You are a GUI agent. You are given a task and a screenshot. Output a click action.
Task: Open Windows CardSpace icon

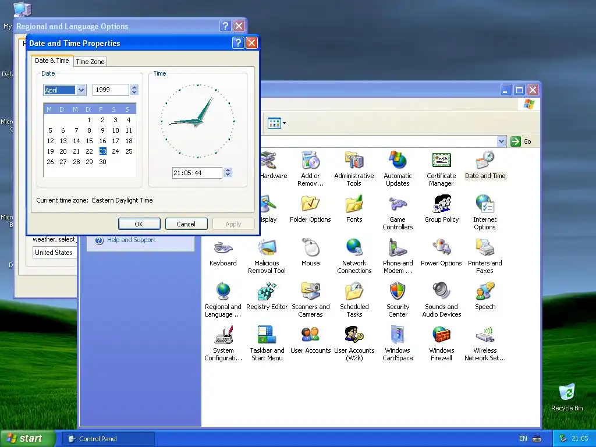coord(398,343)
